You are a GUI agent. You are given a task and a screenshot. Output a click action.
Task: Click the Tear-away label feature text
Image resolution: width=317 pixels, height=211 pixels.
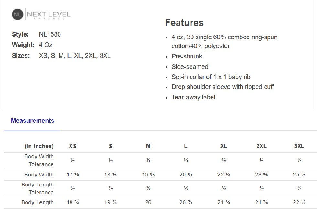pos(193,97)
